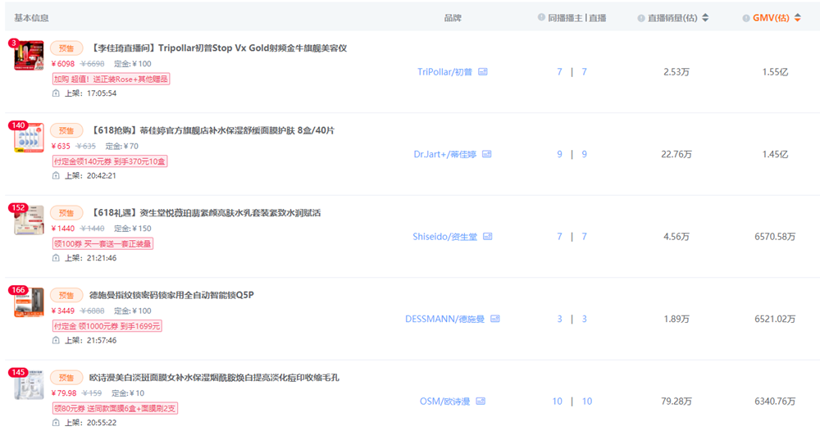Open brand card icon next to DESSMANN/德施曼
820x440 pixels.
[x=495, y=319]
